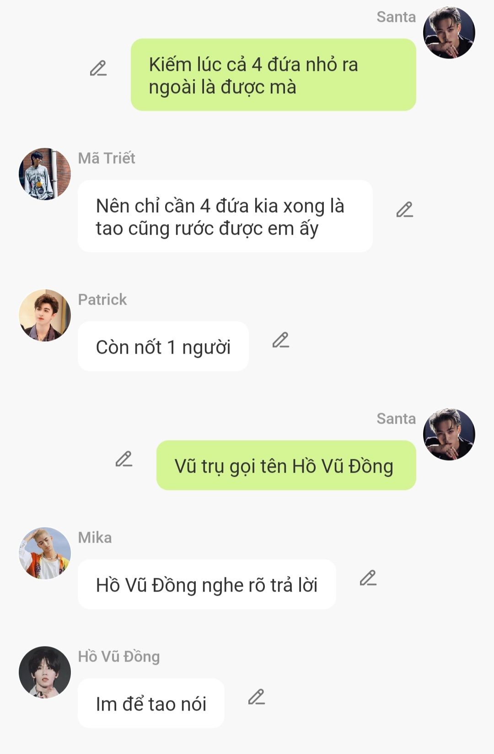Tap the edit pencil next to Mika's message

point(368,578)
